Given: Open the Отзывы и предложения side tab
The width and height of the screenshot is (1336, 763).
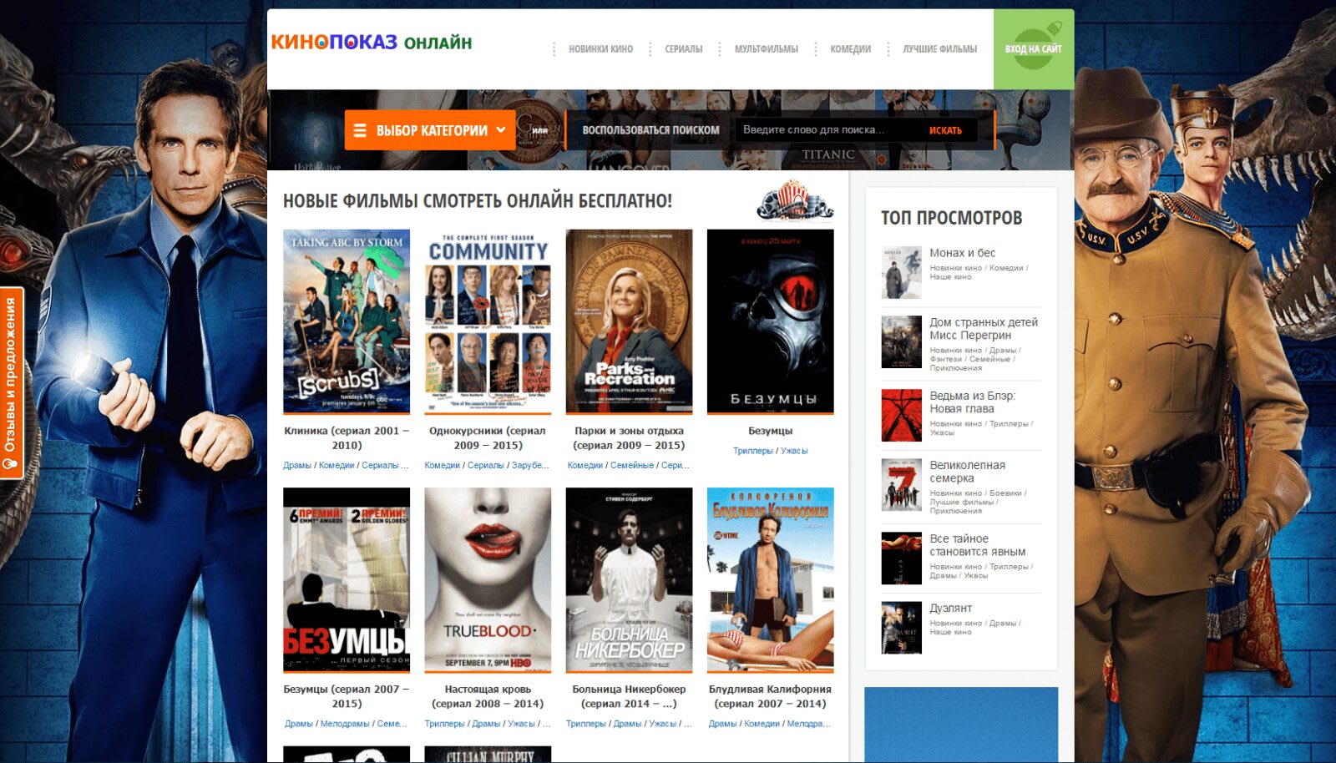Looking at the screenshot, I should pos(11,383).
